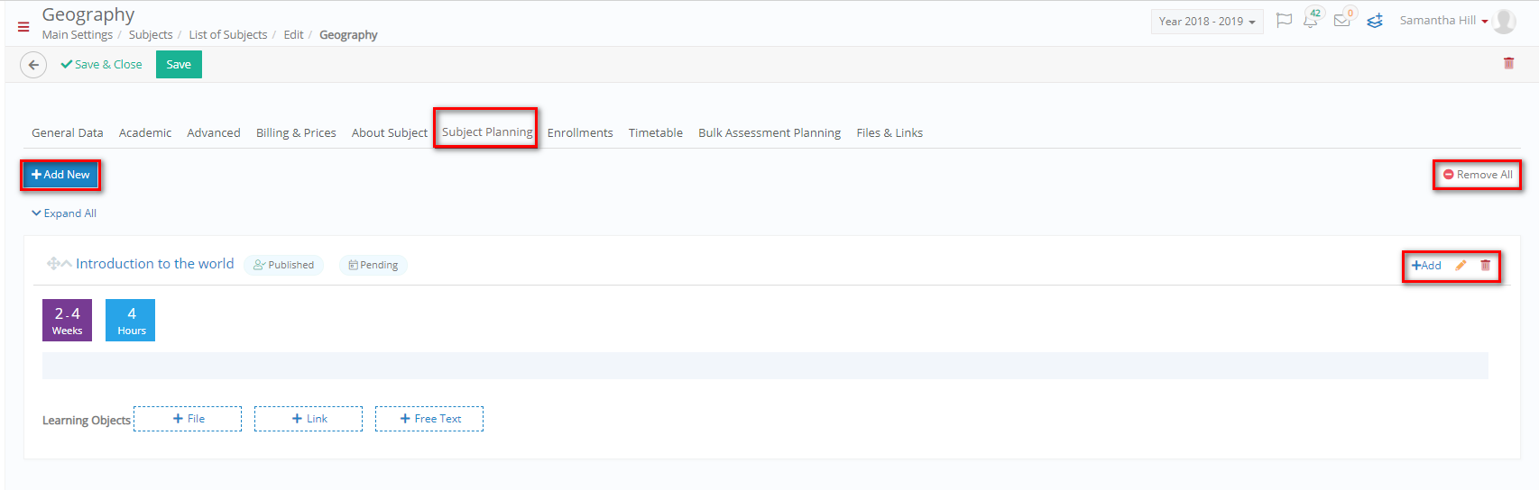The width and height of the screenshot is (1539, 490).
Task: Click the back arrow button
Action: (x=33, y=65)
